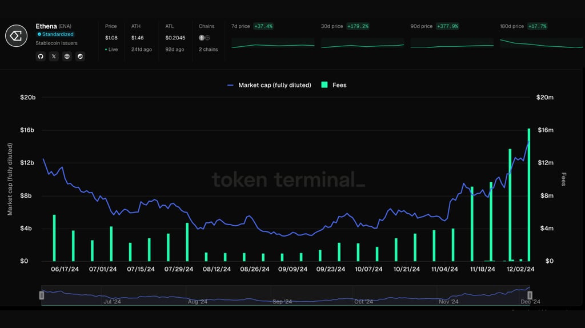Click the 11/18/24 x-axis date label
The height and width of the screenshot is (328, 585).
point(482,269)
